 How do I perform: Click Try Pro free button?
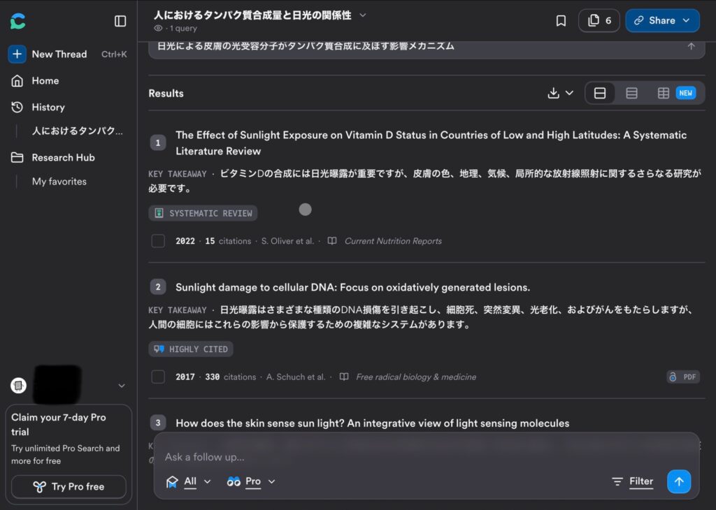[x=69, y=486]
